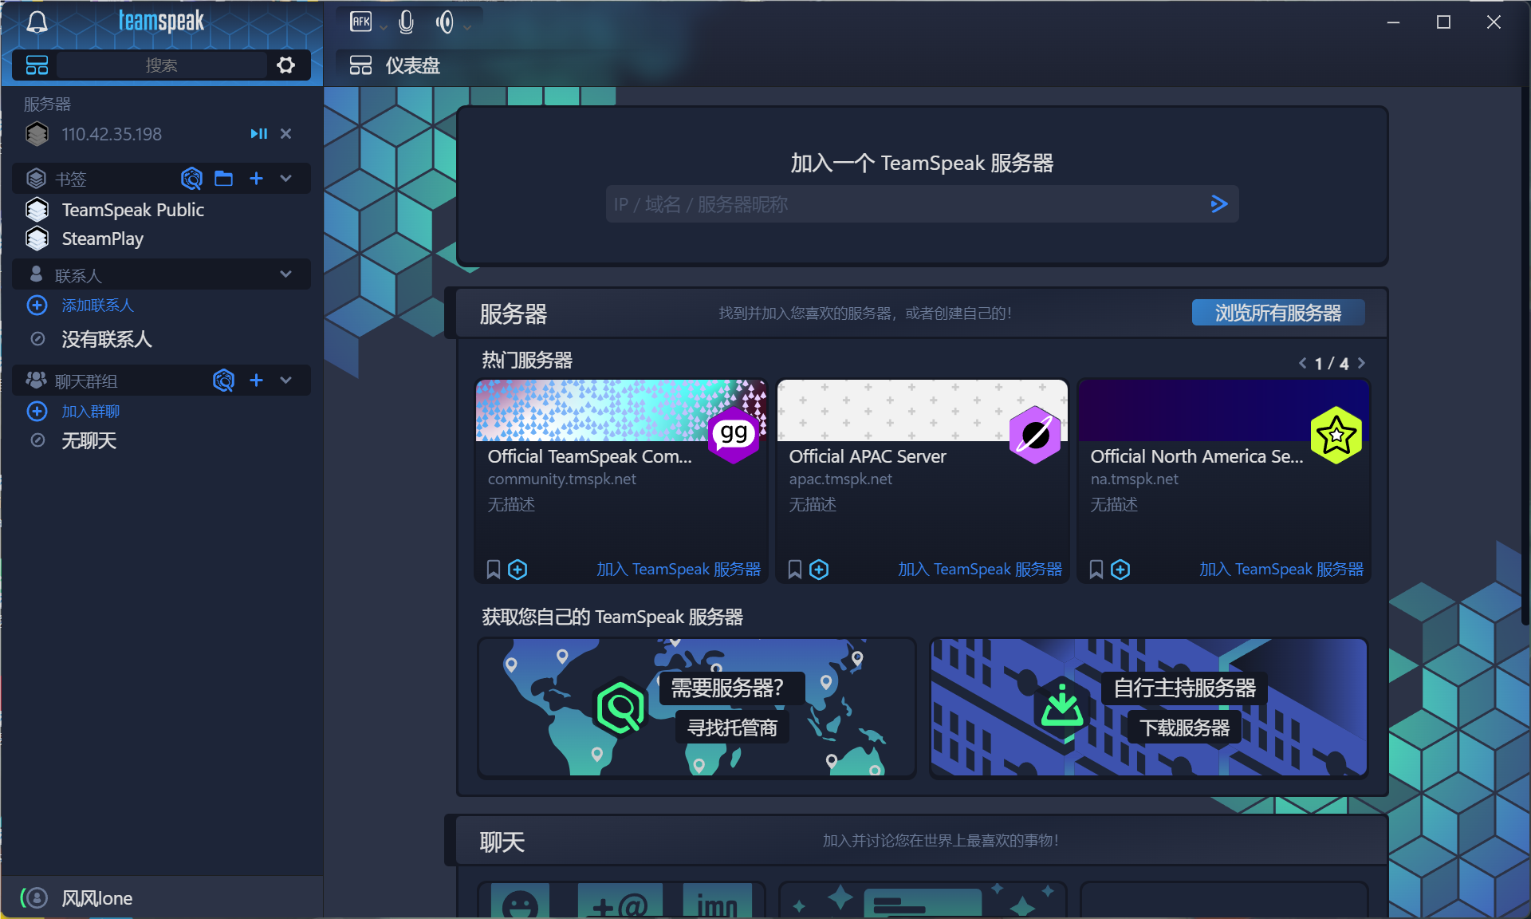
Task: Add a new bookmark
Action: tap(256, 179)
